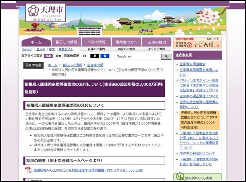Open グリーン住宅ポイント制度 sidebar link
Screen dimensions: 246x182
pos(199,86)
